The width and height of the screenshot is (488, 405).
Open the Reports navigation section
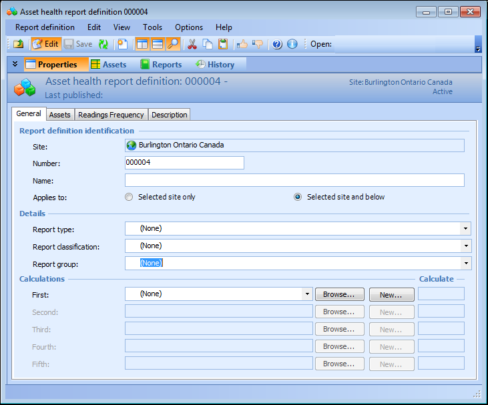pos(161,65)
